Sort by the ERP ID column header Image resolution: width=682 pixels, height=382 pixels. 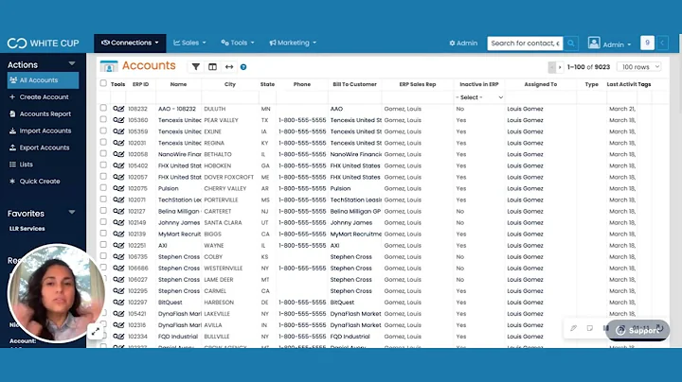[140, 84]
